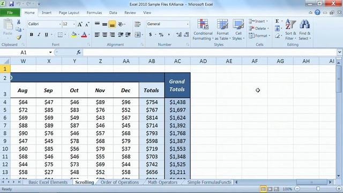Viewport: 343px width, 193px height.
Task: Open the Order of Operations sheet
Action: pyautogui.click(x=120, y=182)
